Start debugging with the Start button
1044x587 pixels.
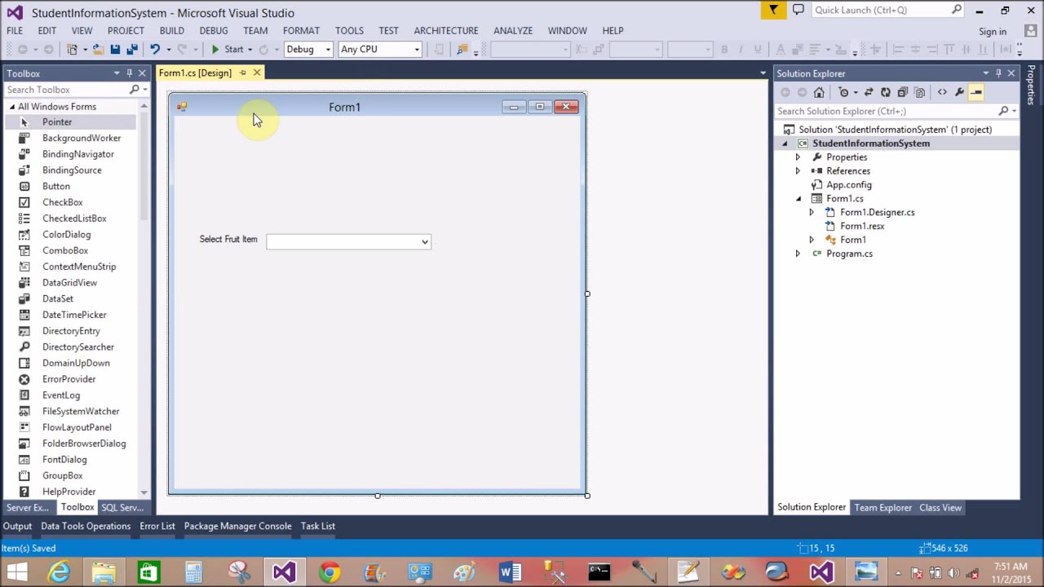(x=228, y=49)
